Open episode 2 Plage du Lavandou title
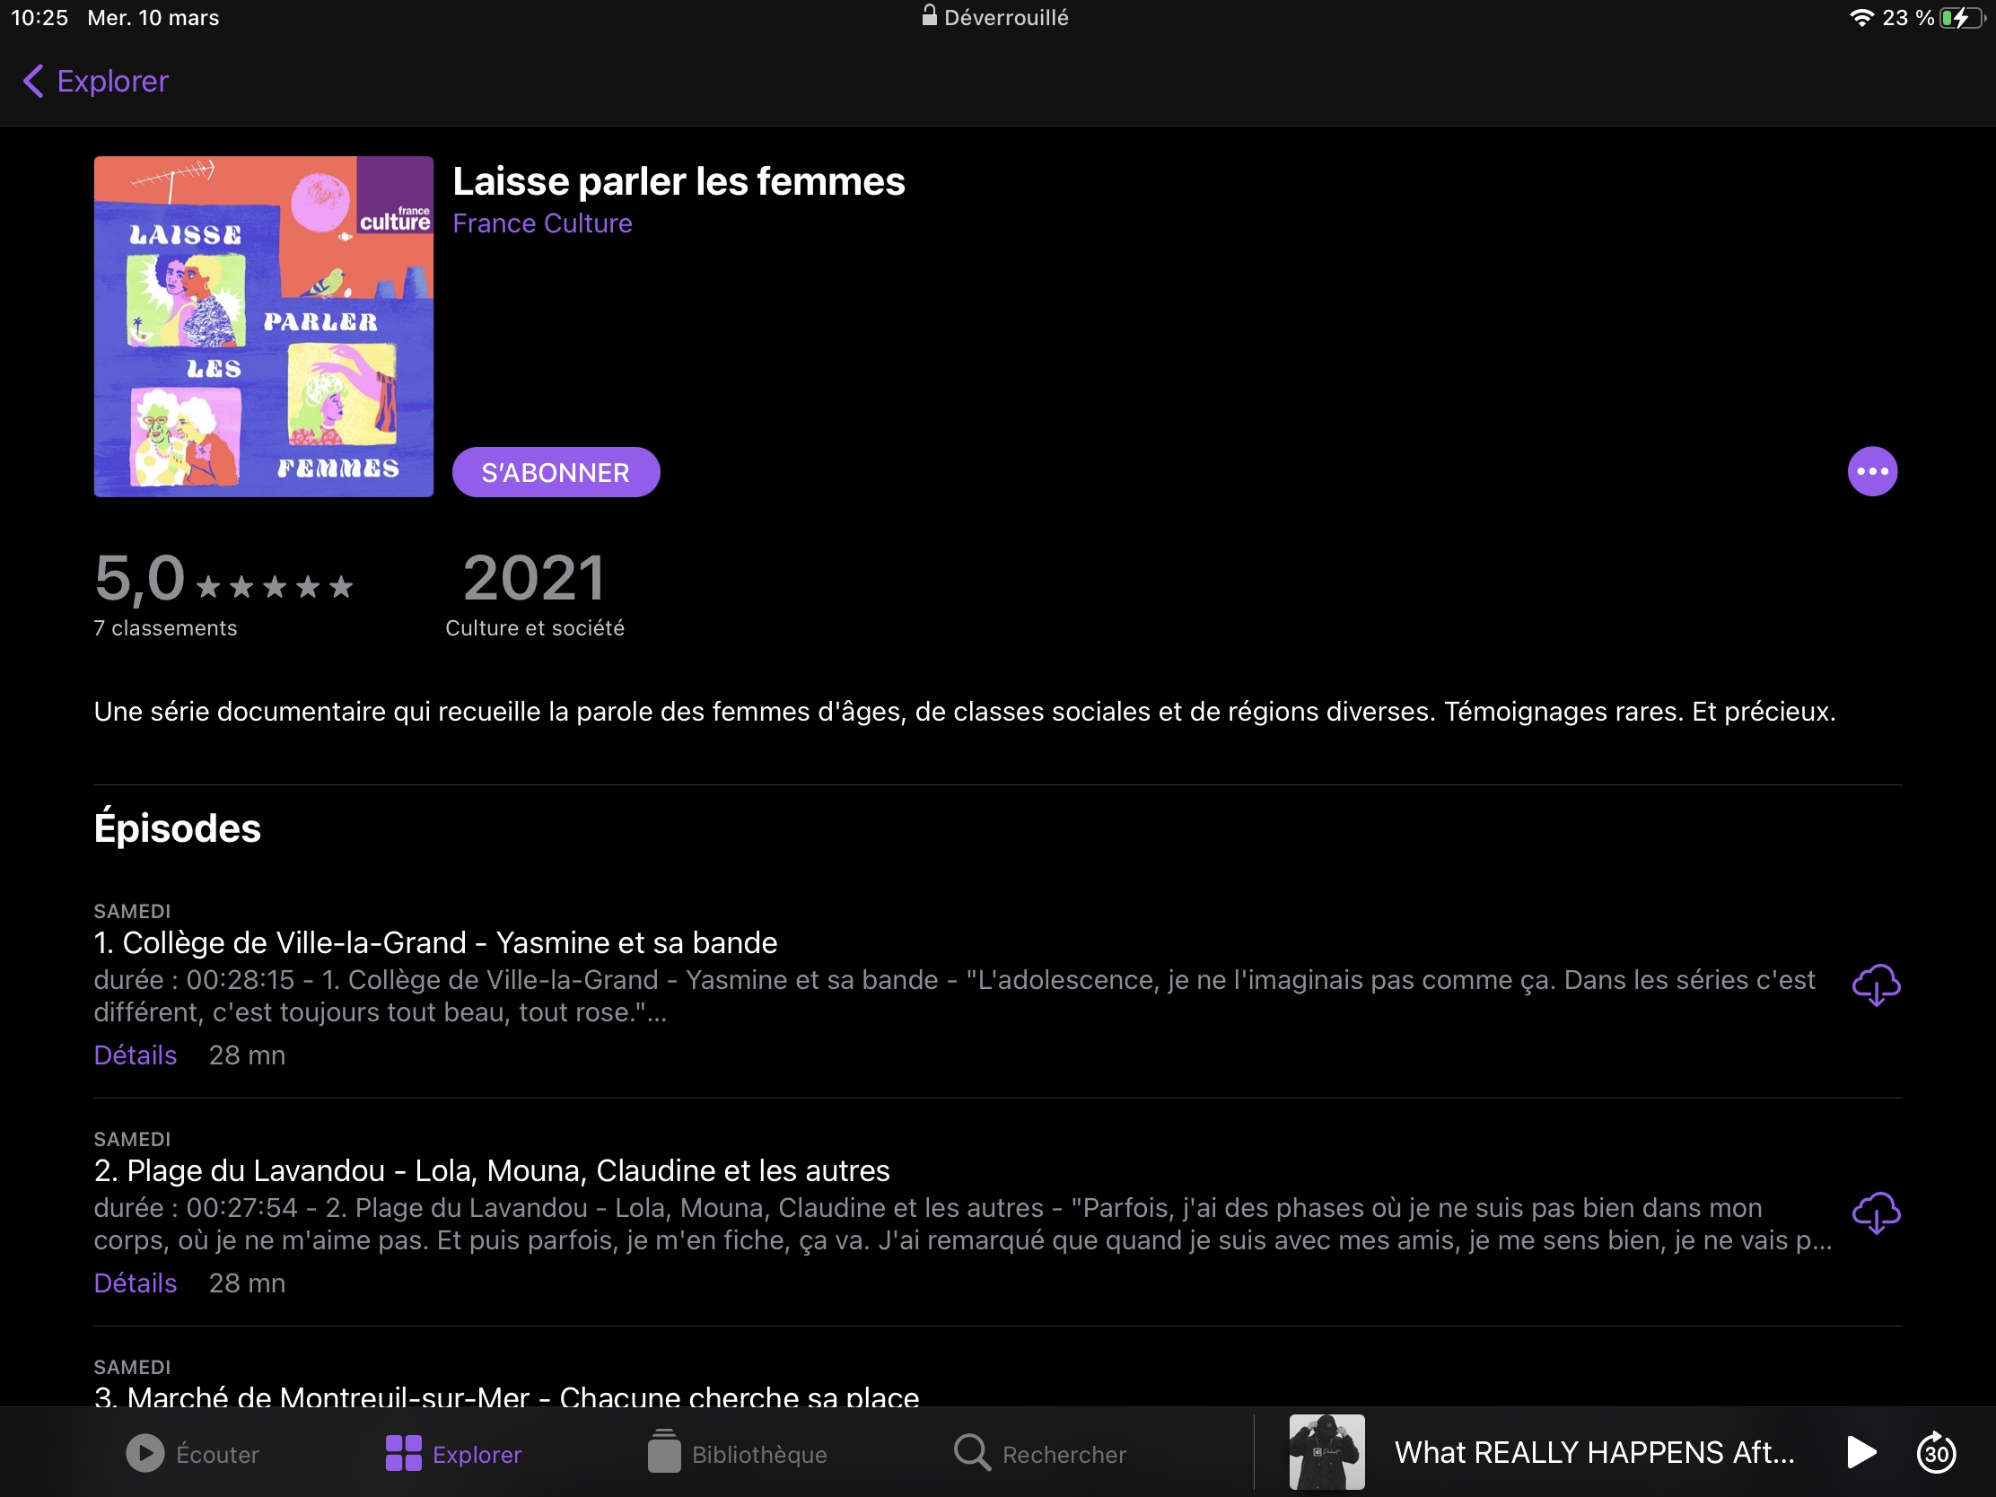Viewport: 1996px width, 1497px height. pos(492,1170)
